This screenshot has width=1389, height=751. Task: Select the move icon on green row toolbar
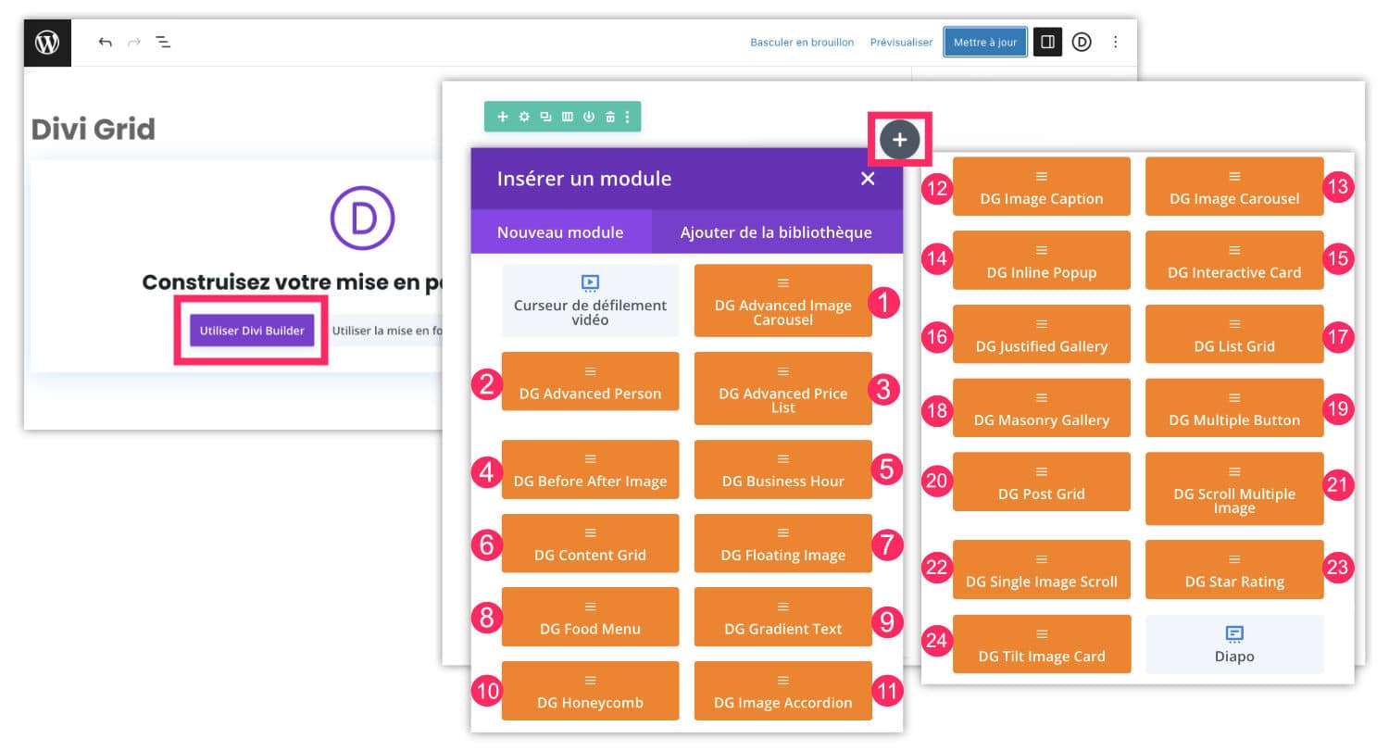(x=503, y=117)
